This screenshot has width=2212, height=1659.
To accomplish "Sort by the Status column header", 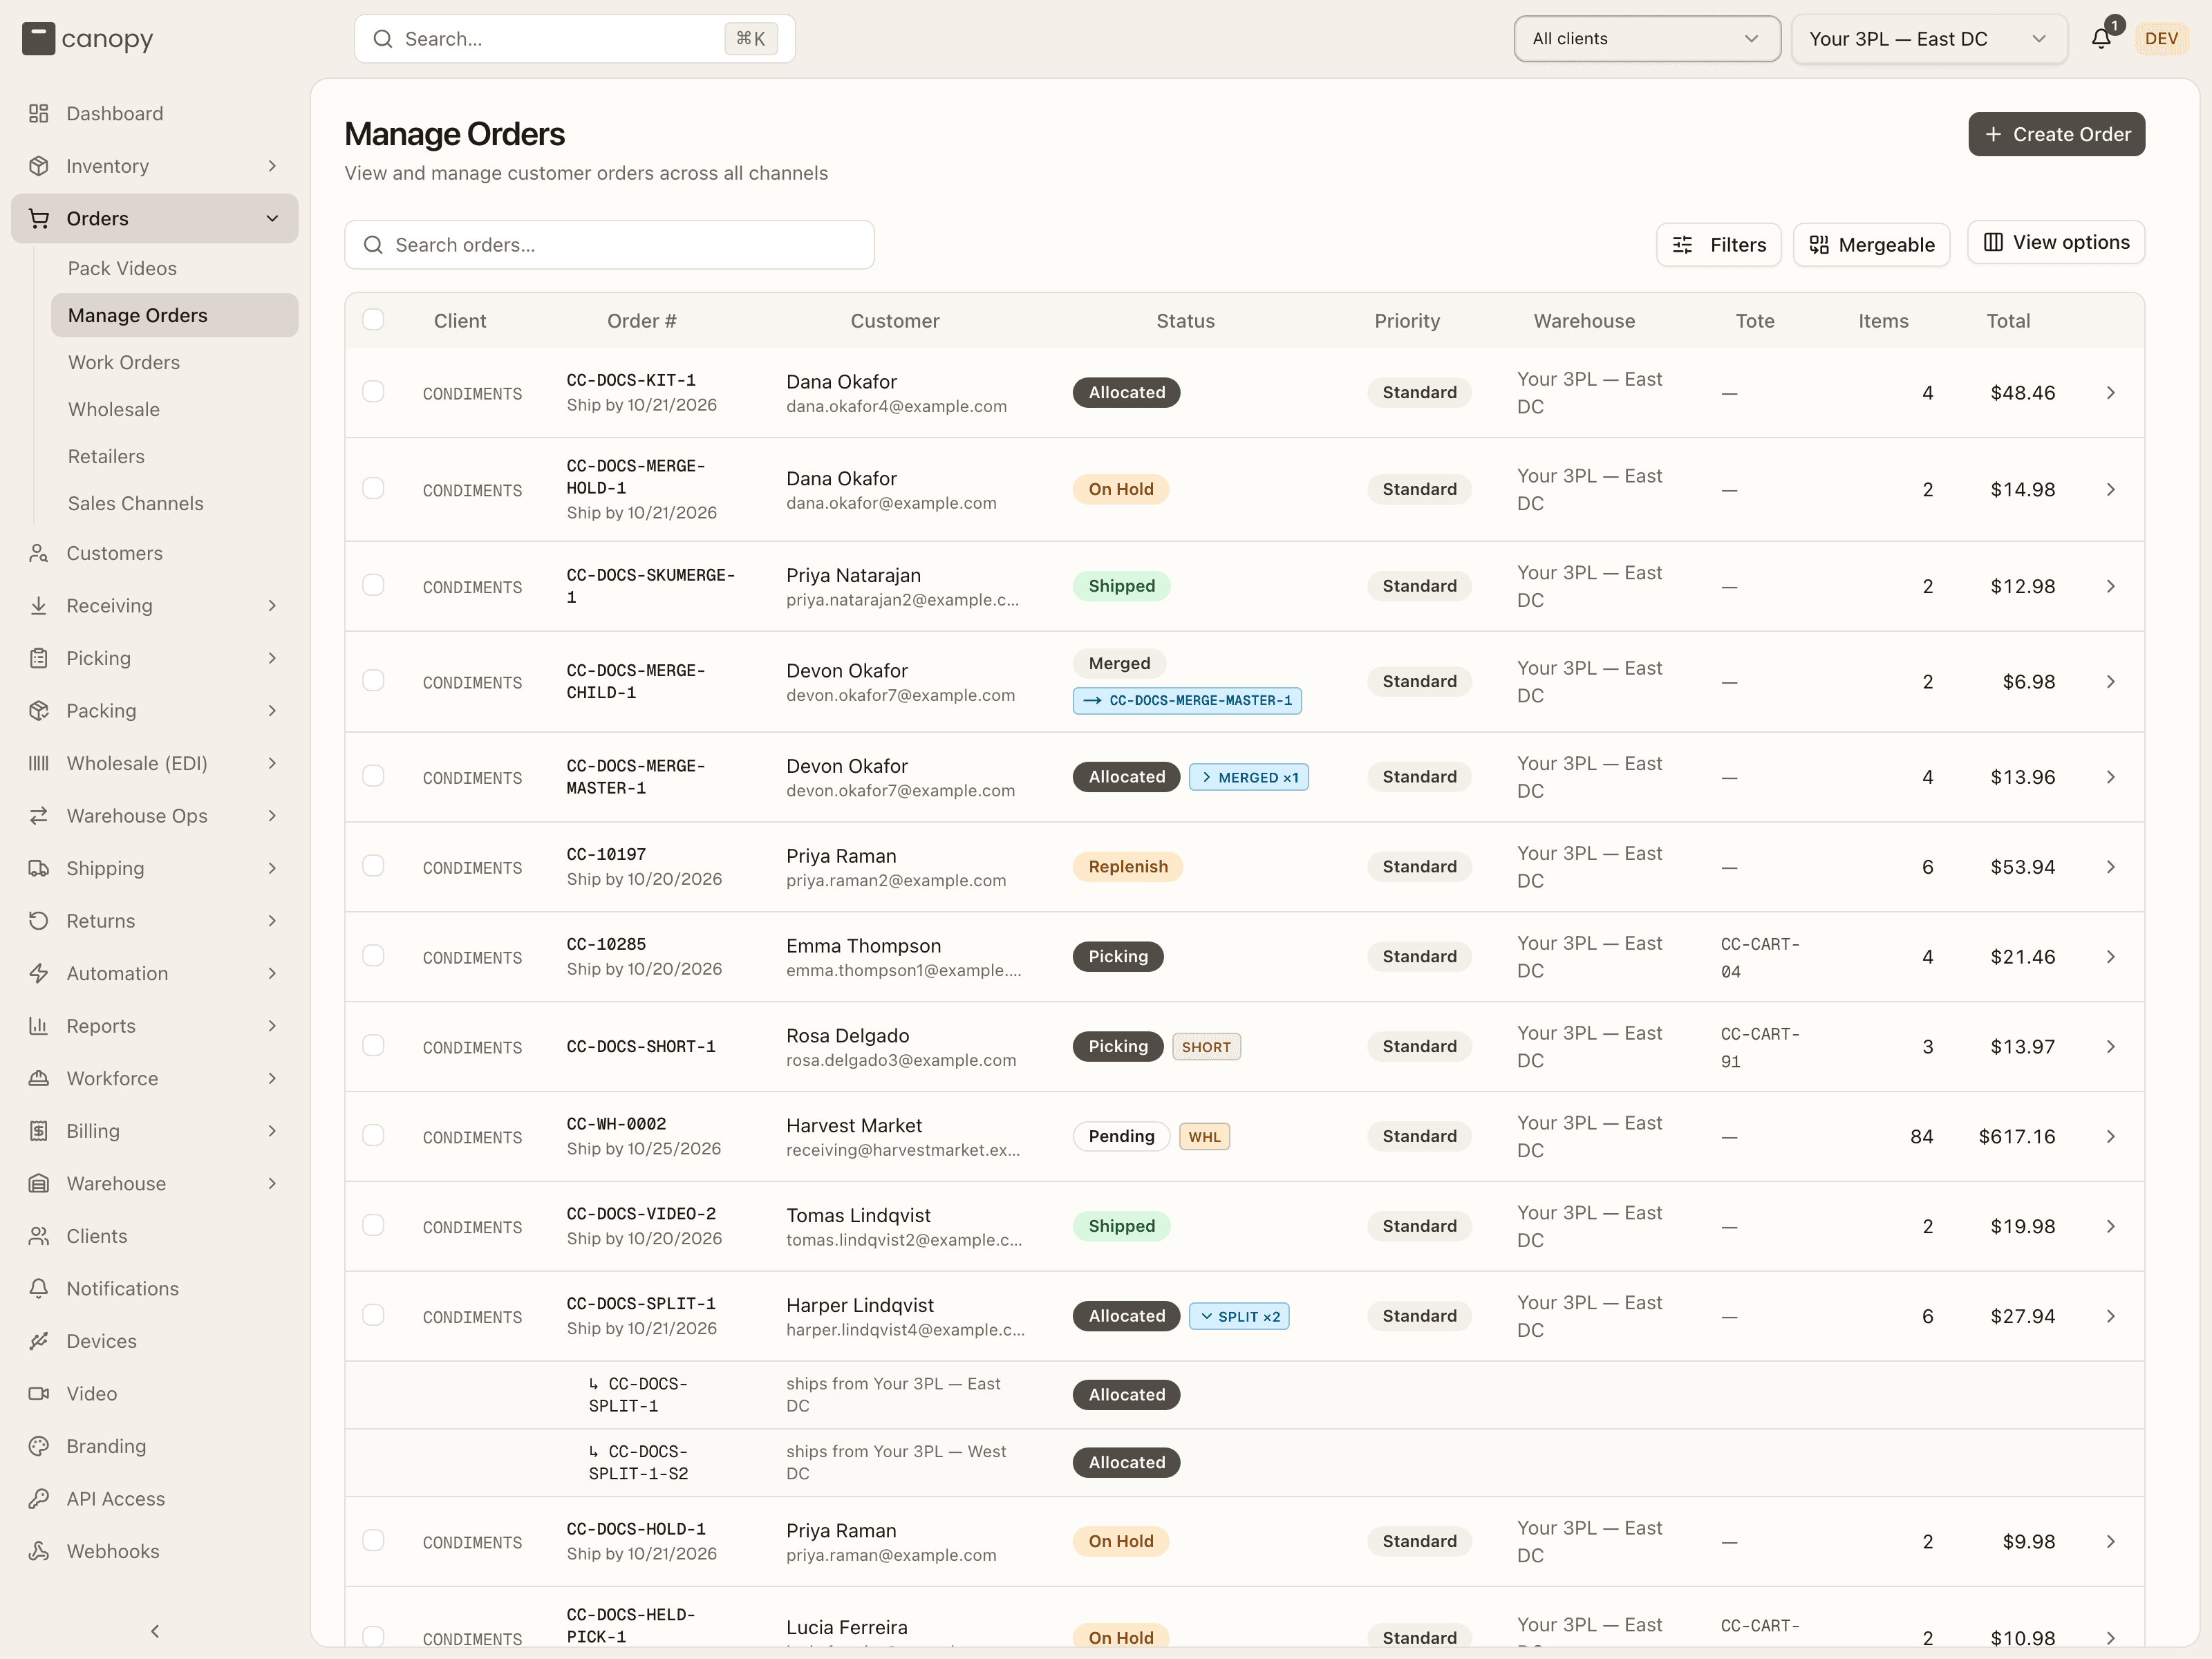I will 1185,321.
